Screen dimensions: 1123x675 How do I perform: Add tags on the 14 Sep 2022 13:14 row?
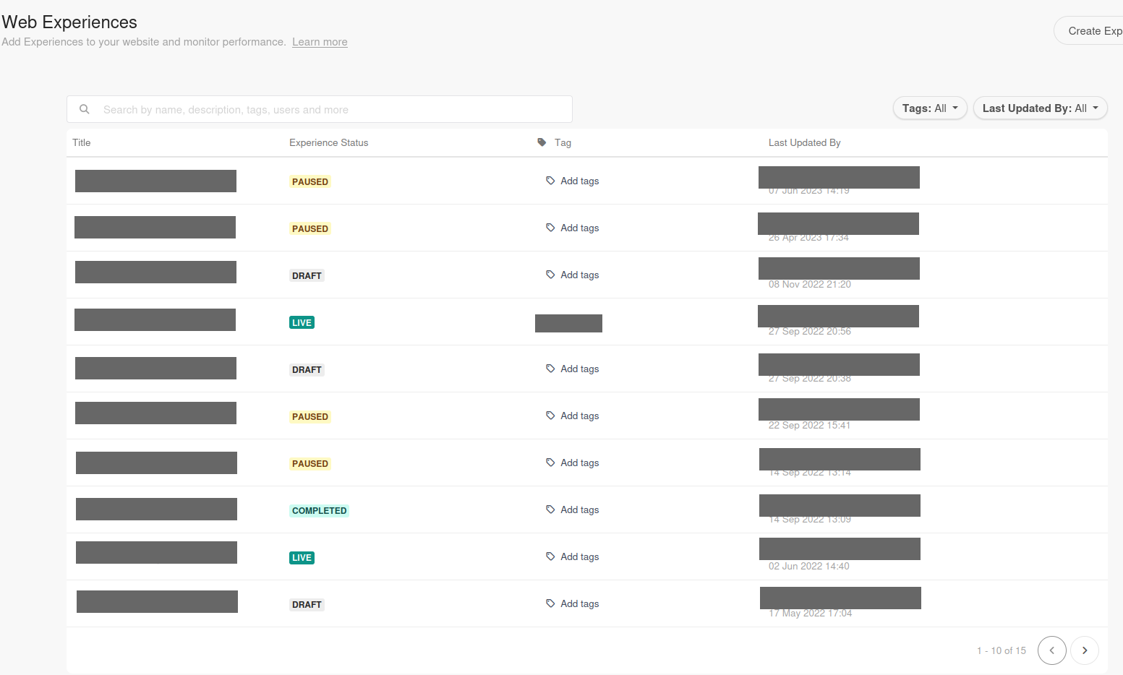point(573,463)
